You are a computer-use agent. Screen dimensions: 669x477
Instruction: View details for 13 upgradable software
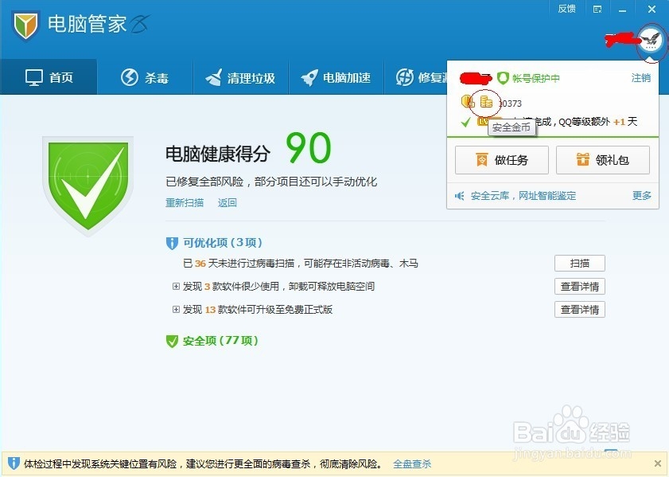tap(580, 309)
